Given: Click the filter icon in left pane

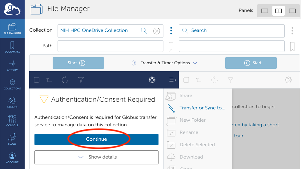Looking at the screenshot, I should (81, 80).
